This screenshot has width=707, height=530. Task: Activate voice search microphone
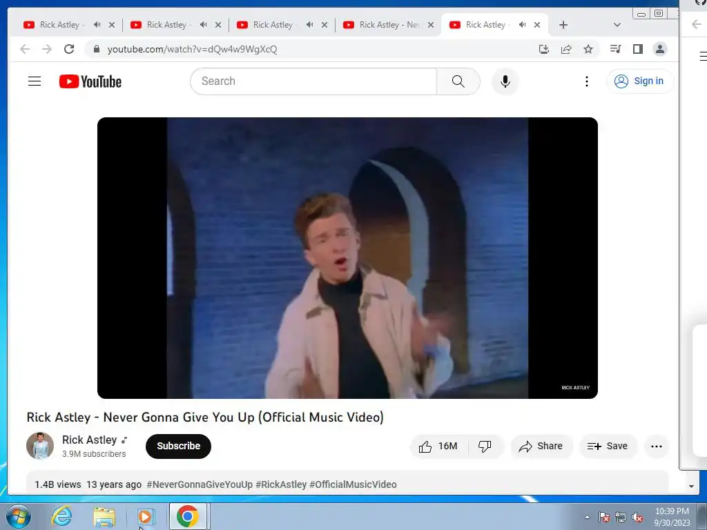505,81
